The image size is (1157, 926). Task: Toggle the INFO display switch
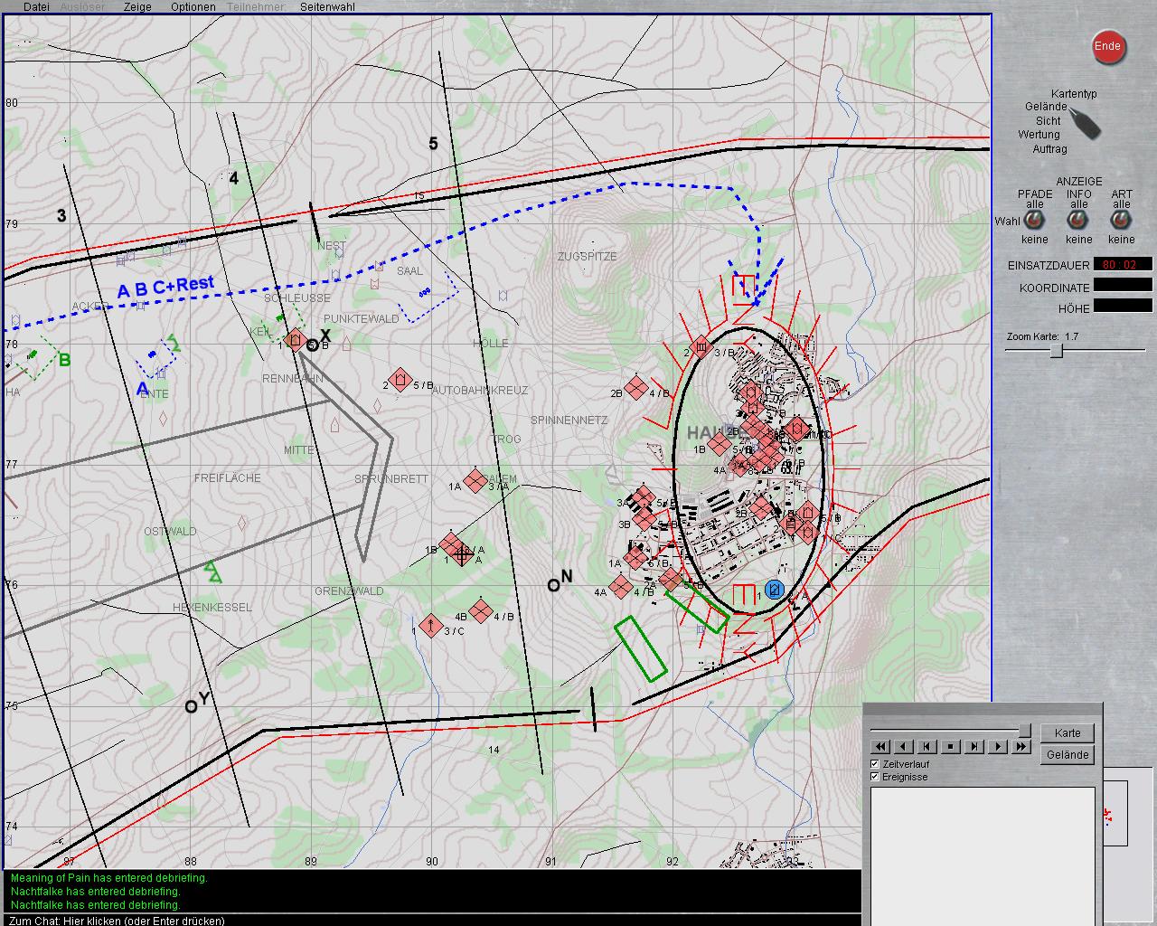click(x=1078, y=222)
